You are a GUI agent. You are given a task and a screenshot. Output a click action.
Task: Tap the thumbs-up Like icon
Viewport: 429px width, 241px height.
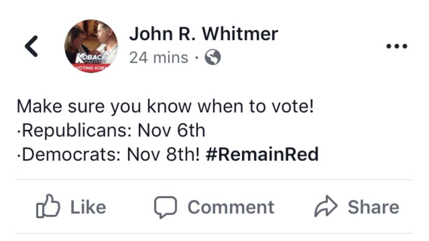point(48,207)
